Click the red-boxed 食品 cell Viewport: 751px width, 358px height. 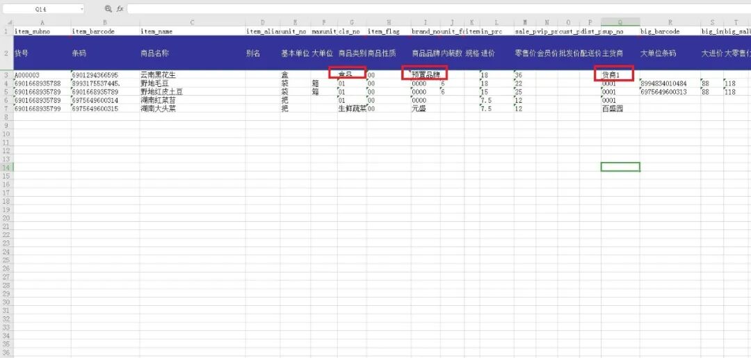348,74
